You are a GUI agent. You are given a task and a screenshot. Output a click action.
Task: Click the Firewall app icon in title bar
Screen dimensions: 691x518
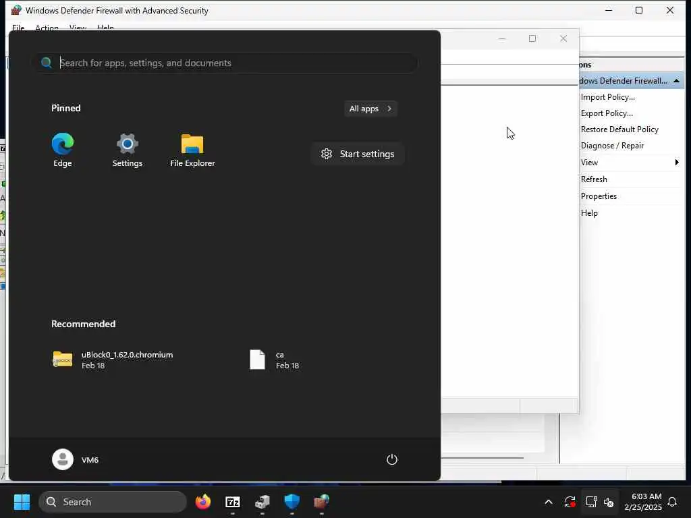tap(16, 10)
